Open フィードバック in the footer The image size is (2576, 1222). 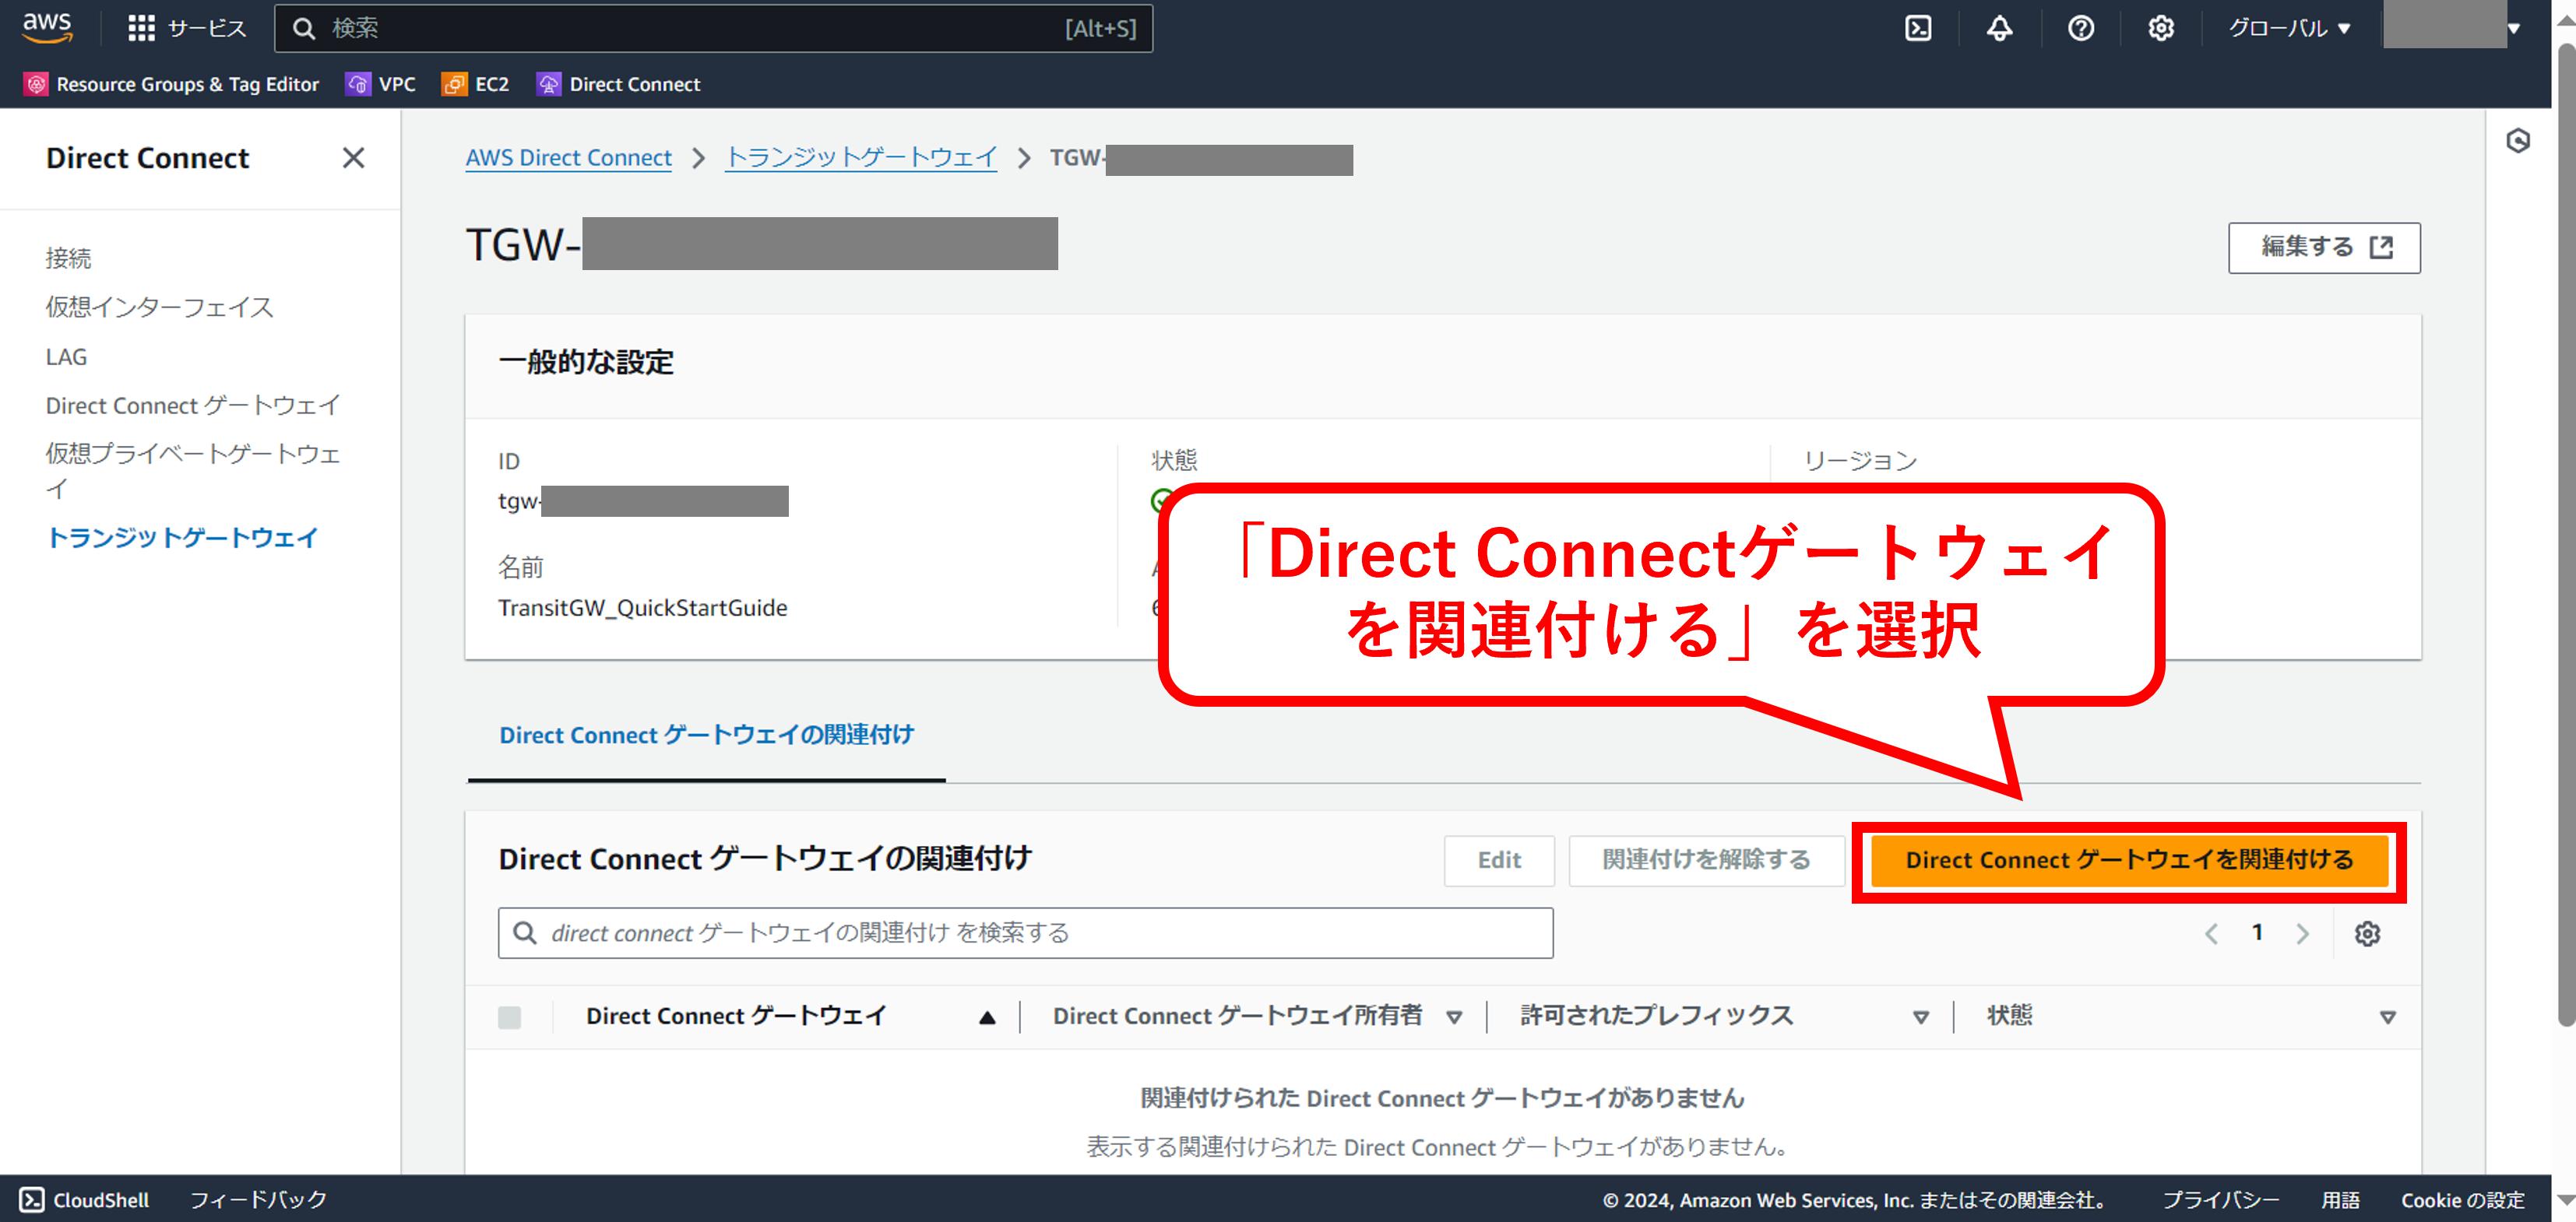point(258,1199)
